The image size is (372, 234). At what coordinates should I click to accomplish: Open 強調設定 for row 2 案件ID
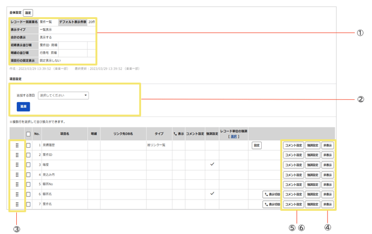click(x=313, y=155)
